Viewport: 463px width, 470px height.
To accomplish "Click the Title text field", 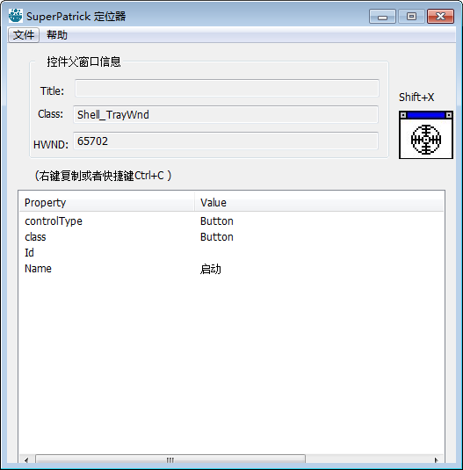I will [227, 88].
